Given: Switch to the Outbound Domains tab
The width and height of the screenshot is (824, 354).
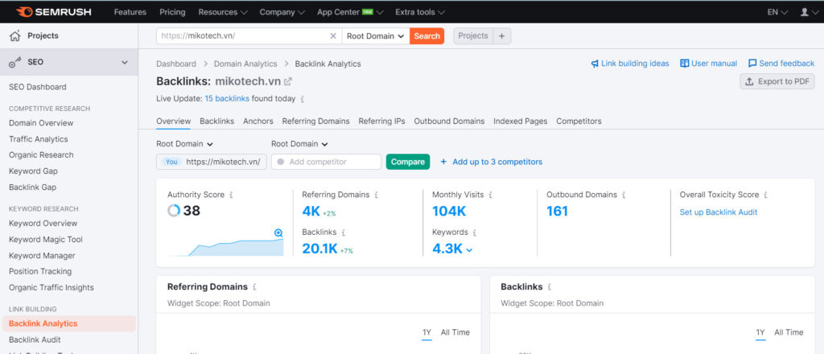Looking at the screenshot, I should tap(449, 121).
